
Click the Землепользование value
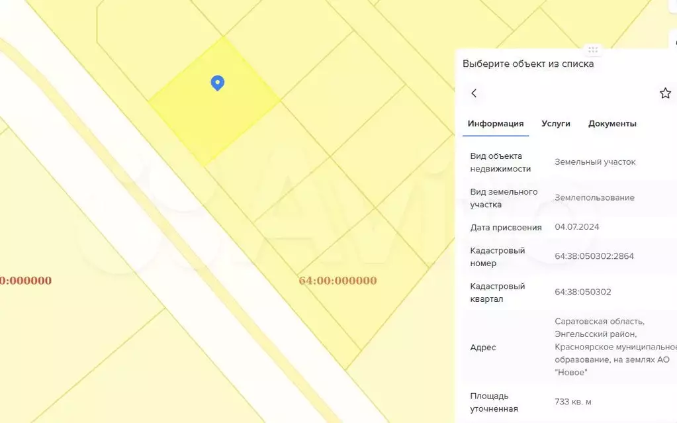(x=594, y=197)
